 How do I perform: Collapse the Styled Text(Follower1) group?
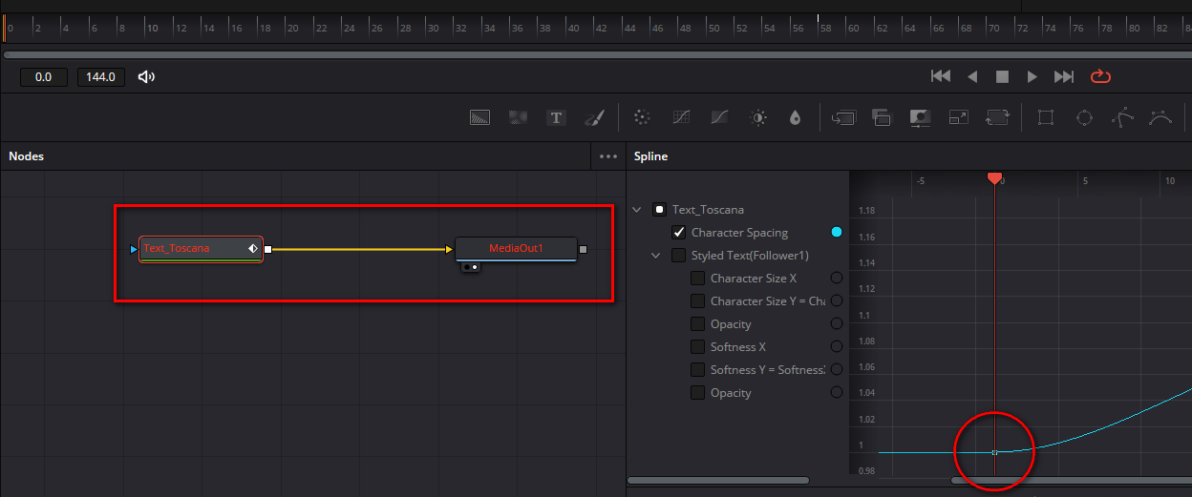coord(656,256)
